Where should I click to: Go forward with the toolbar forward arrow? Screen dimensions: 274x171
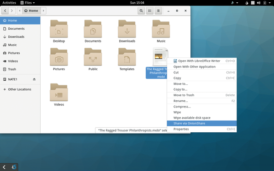tap(12, 10)
